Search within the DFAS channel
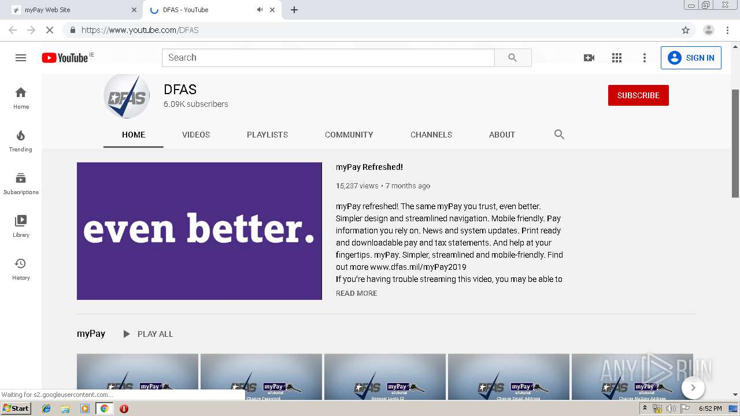Viewport: 740px width, 416px height. coord(559,135)
